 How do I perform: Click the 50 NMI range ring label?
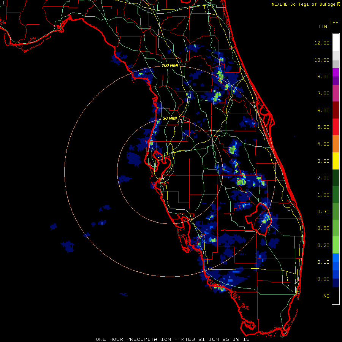click(170, 118)
